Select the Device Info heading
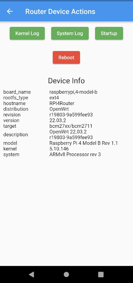 66,81
